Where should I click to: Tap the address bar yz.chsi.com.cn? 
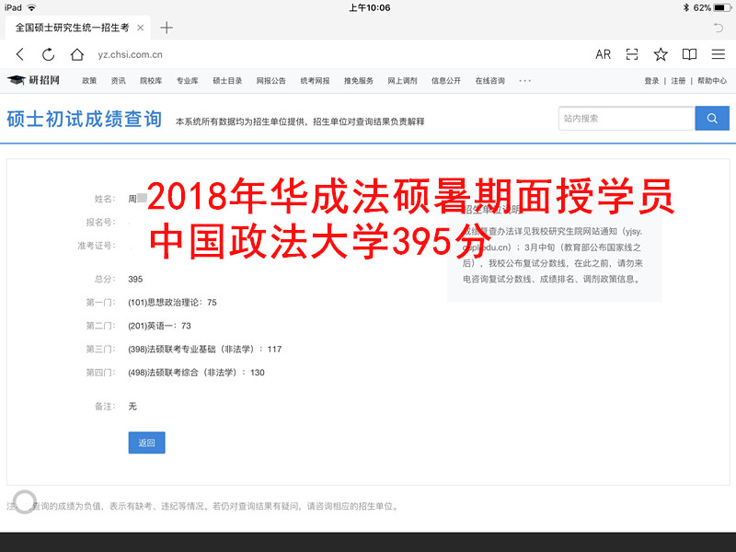[x=130, y=54]
